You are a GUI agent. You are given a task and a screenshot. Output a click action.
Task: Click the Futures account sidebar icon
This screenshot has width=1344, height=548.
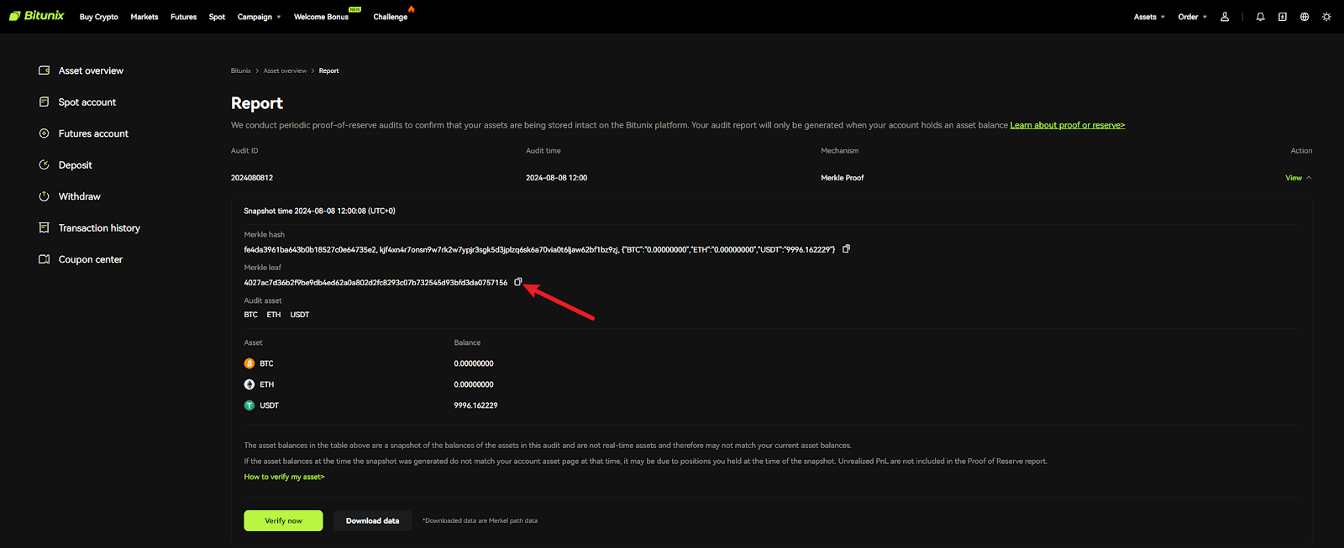(45, 133)
